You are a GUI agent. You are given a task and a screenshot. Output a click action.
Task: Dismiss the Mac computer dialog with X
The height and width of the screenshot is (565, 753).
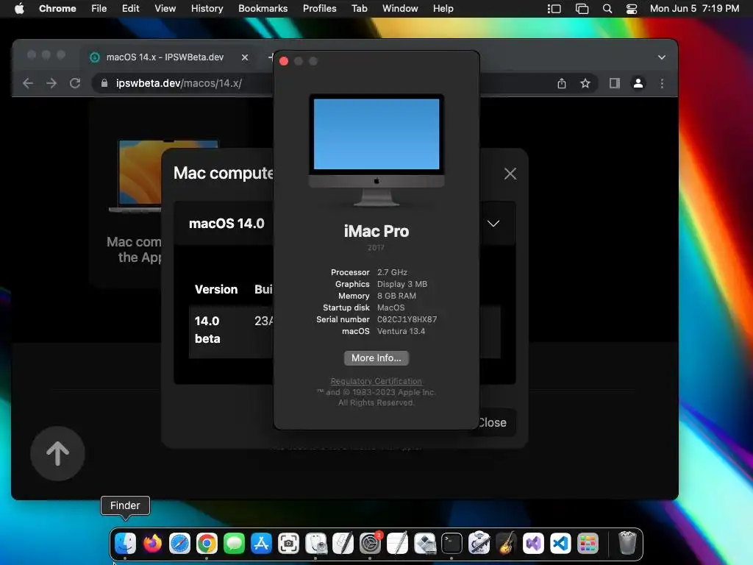510,174
